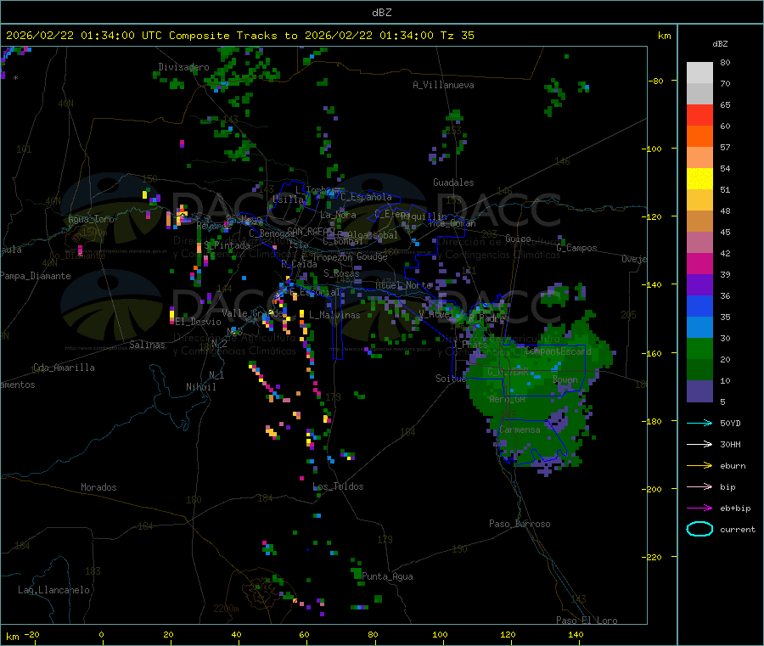This screenshot has width=764, height=646.
Task: Click the 'Los_Toldos' map label
Action: (338, 486)
